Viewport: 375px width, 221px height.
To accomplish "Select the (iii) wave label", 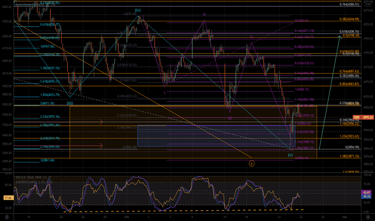I will [x=70, y=103].
